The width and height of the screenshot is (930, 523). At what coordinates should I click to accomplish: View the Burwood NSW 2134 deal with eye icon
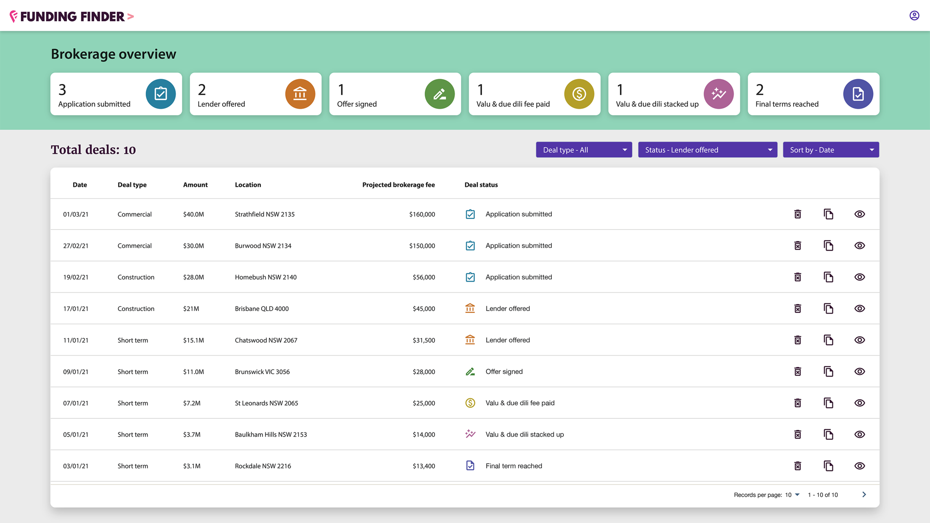859,246
